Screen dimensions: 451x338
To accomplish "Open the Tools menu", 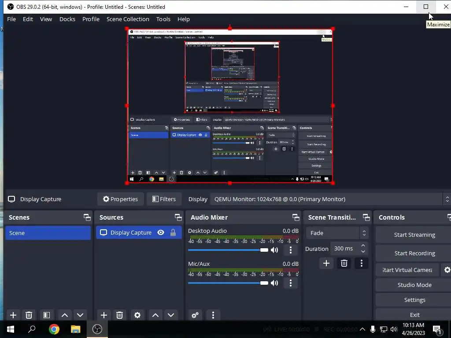I will pyautogui.click(x=163, y=19).
